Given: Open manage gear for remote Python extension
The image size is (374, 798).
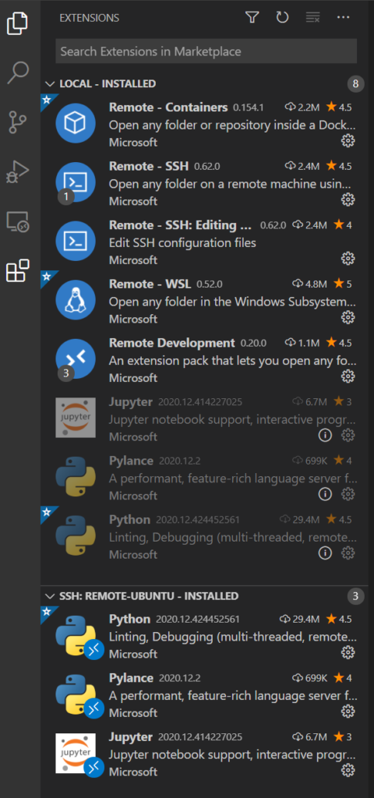Looking at the screenshot, I should click(348, 652).
